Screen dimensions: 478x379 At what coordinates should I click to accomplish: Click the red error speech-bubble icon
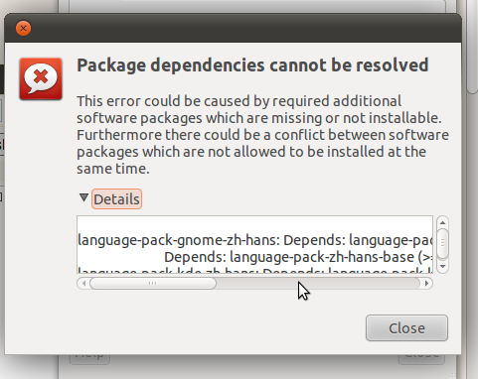point(41,78)
